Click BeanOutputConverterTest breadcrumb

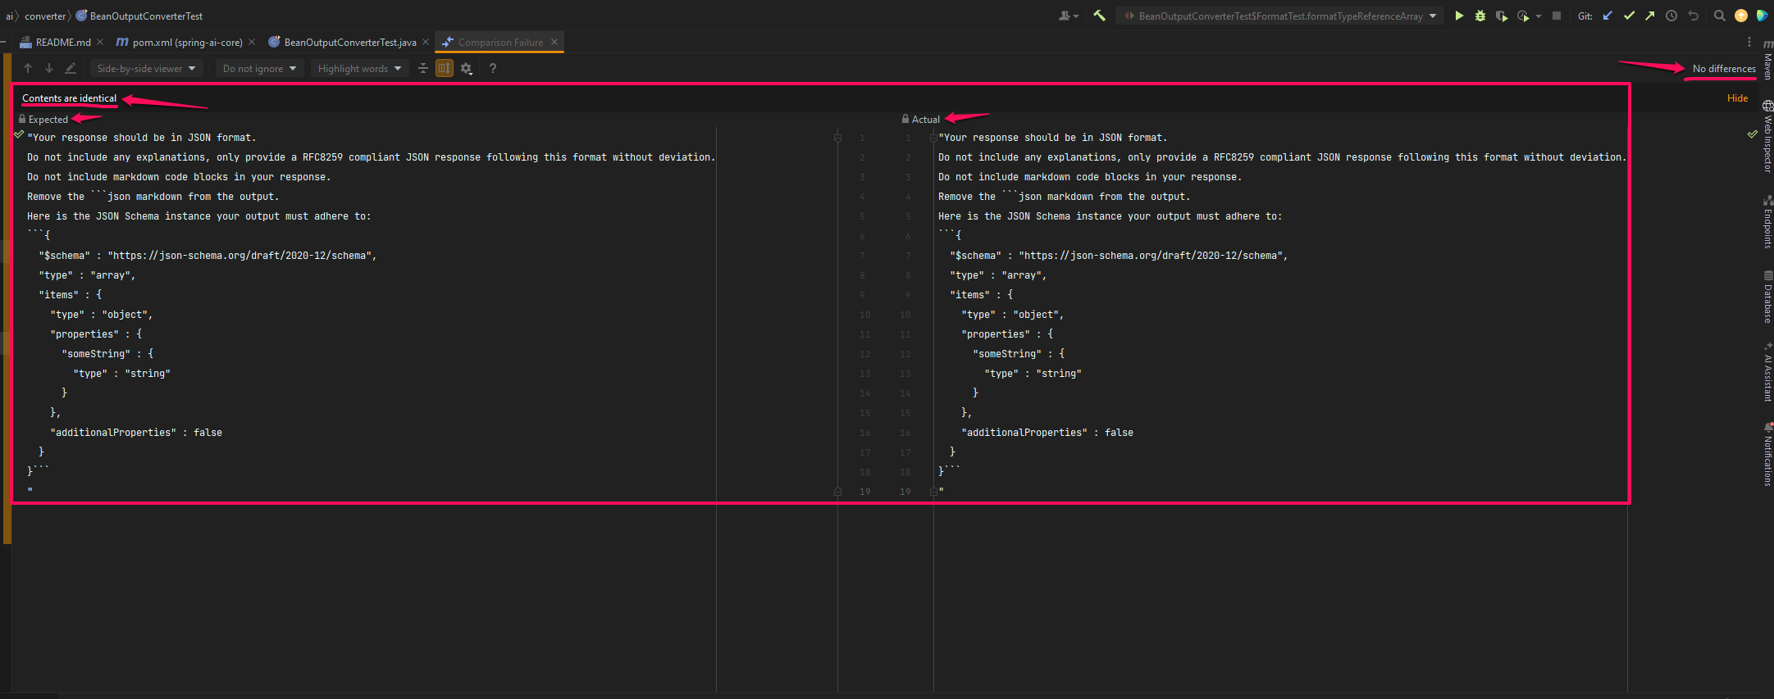pos(139,16)
